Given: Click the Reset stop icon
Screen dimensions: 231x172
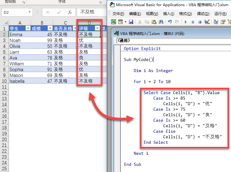Looking at the screenshot, I should coord(200,22).
